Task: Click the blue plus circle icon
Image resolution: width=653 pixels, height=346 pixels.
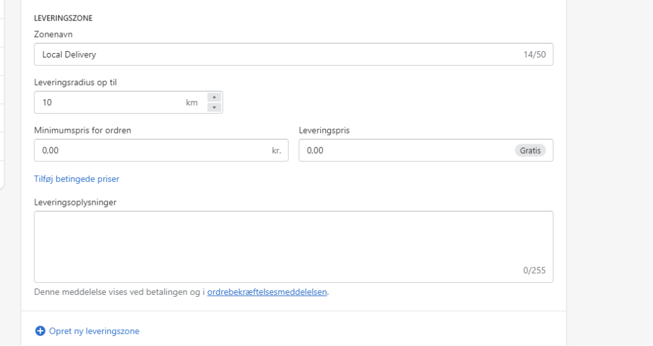Action: tap(40, 331)
